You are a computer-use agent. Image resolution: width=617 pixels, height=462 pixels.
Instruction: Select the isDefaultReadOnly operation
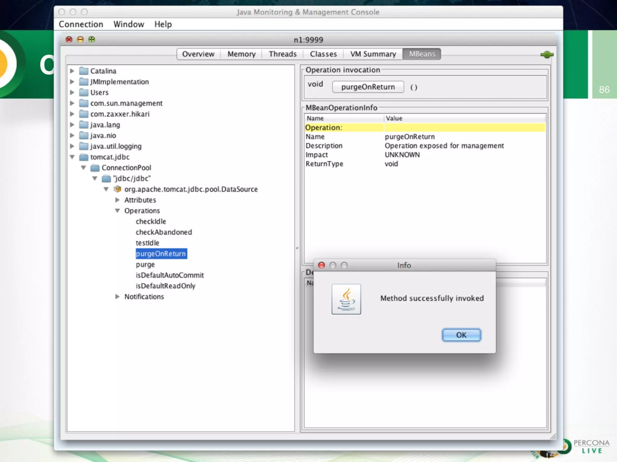tap(165, 286)
